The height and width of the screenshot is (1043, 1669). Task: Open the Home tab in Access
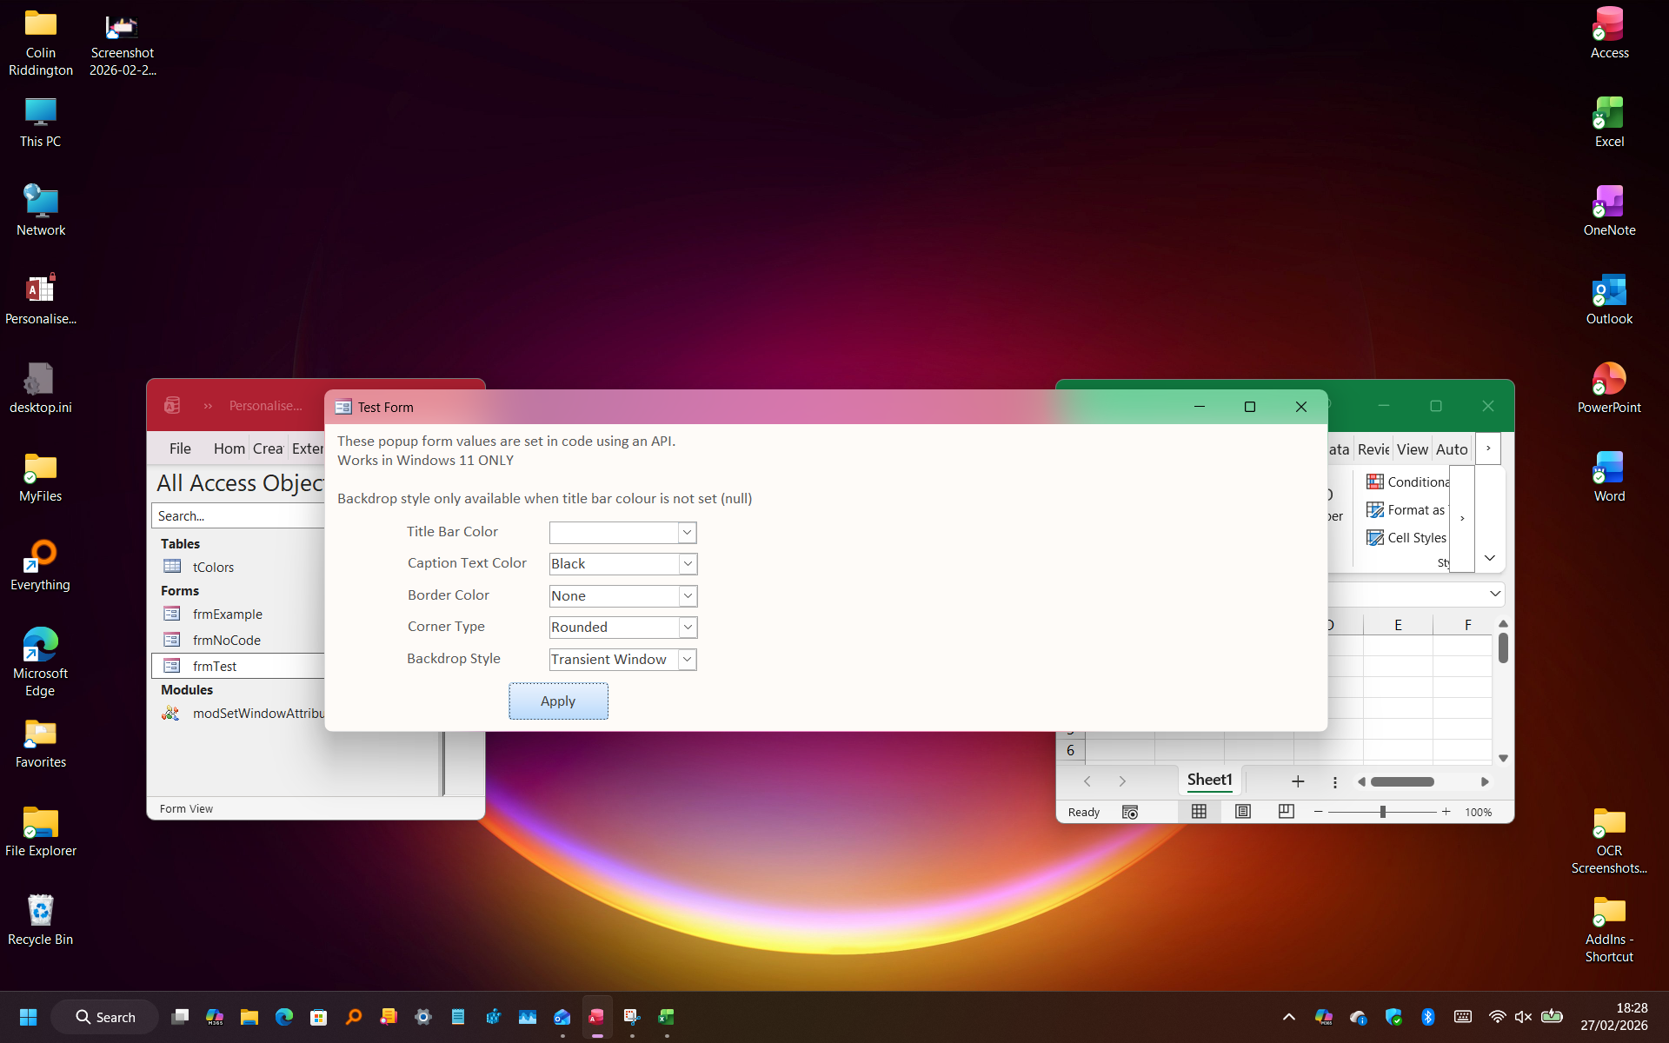point(229,448)
